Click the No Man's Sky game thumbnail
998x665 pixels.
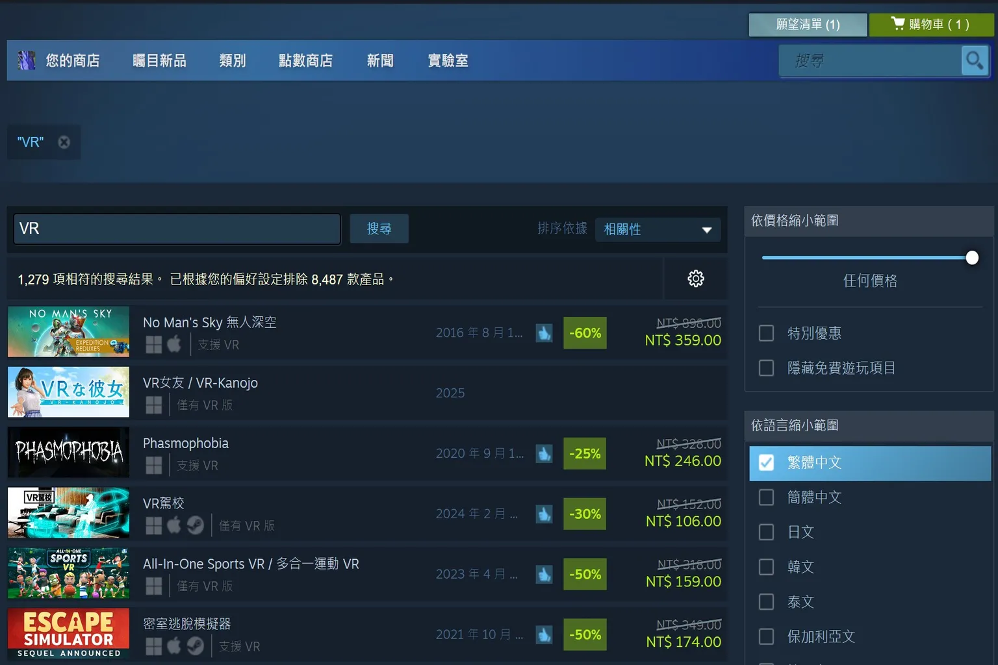point(68,332)
